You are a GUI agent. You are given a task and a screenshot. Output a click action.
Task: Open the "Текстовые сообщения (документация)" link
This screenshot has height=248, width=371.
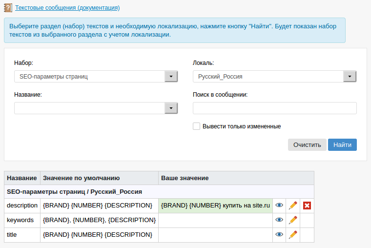(67, 8)
